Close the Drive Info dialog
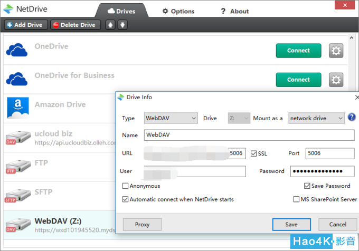Screen dimensions: 359x251 357,98
